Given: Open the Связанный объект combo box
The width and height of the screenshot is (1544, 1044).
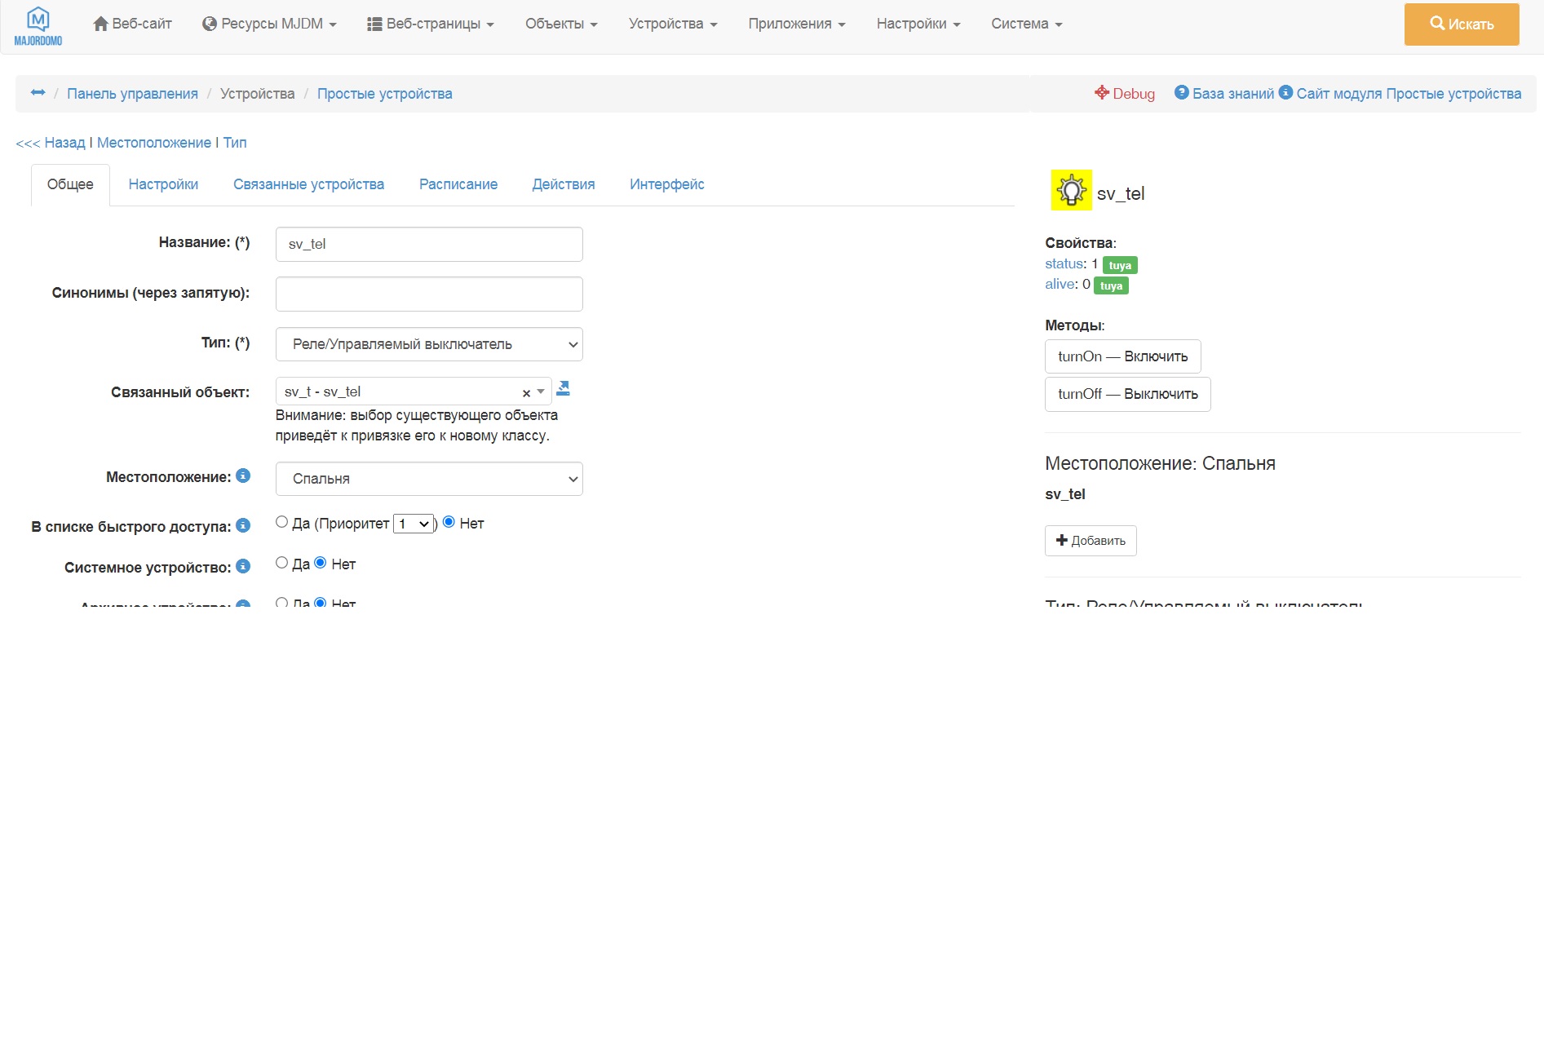Looking at the screenshot, I should 414,391.
